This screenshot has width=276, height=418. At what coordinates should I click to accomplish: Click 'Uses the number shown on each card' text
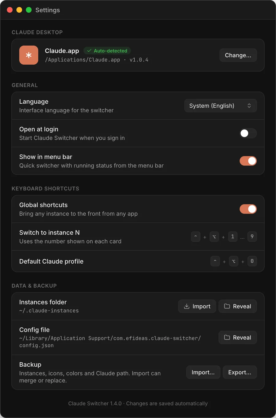[70, 241]
